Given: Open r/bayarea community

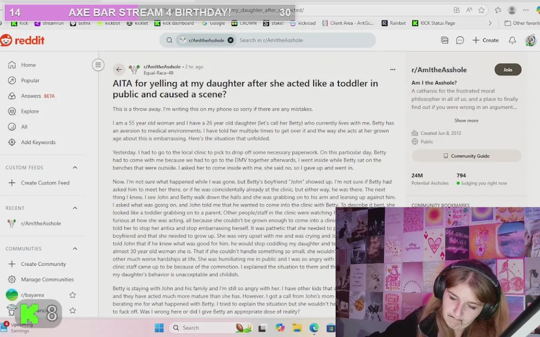Looking at the screenshot, I should [x=32, y=295].
